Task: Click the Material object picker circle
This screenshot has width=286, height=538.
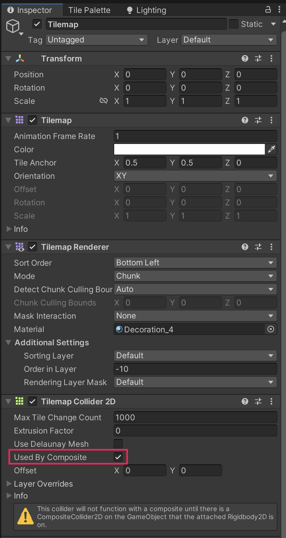Action: click(x=271, y=329)
